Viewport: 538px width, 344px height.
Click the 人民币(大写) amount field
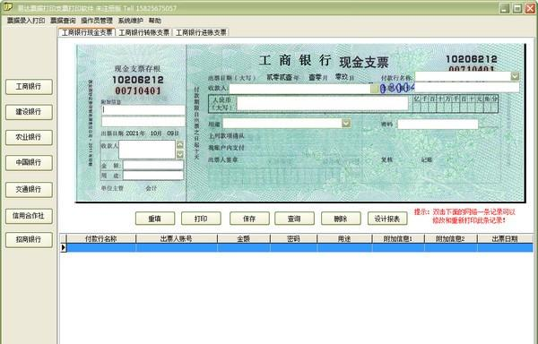(323, 103)
